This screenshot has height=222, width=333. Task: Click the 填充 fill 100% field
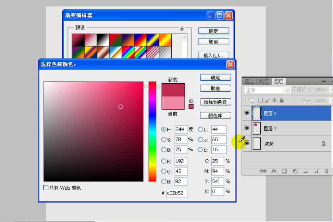point(321,100)
